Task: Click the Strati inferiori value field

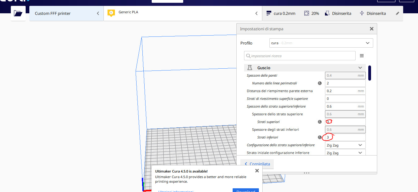Action: click(345, 137)
